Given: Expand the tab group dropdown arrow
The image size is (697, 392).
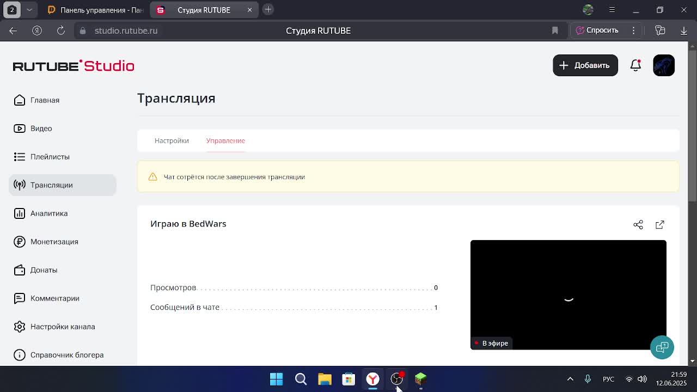Looking at the screenshot, I should 29,10.
